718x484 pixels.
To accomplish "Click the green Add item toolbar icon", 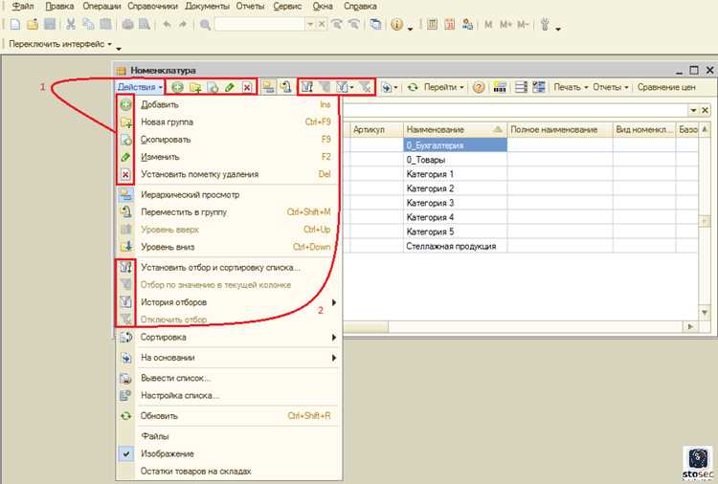I will [x=178, y=87].
